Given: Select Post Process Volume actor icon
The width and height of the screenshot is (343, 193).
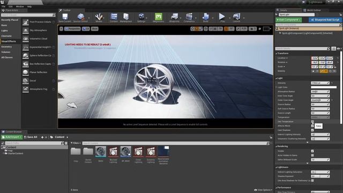Looking at the screenshot, I should (26, 22).
